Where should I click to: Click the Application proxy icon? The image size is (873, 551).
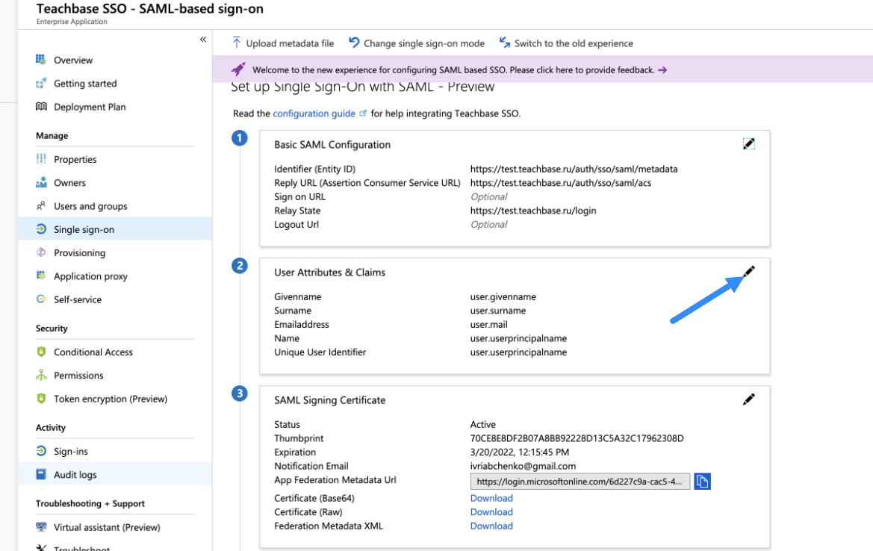point(41,275)
